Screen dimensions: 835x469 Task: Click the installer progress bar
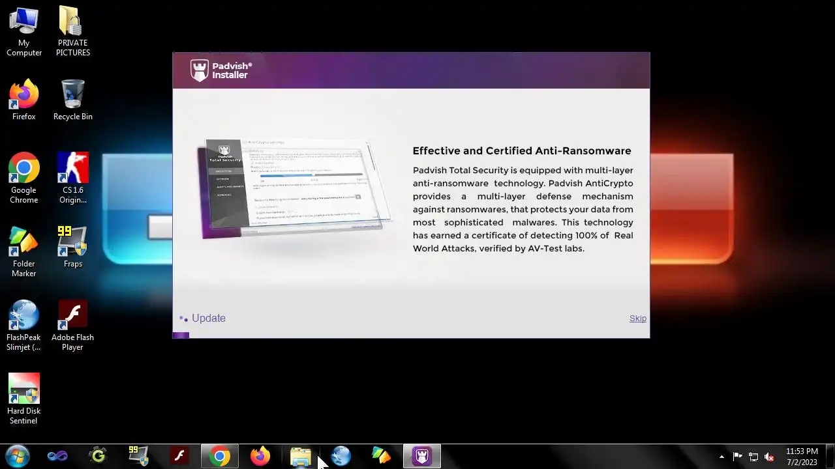click(411, 335)
